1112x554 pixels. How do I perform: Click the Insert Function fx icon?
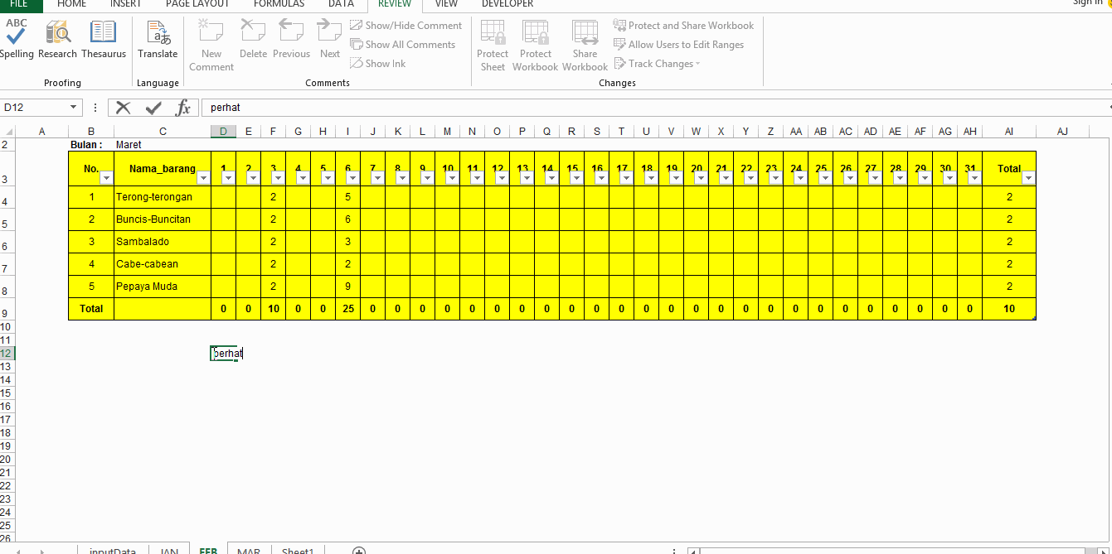(x=184, y=107)
